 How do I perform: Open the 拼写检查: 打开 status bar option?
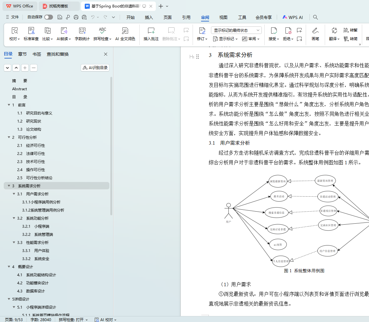tap(73, 320)
